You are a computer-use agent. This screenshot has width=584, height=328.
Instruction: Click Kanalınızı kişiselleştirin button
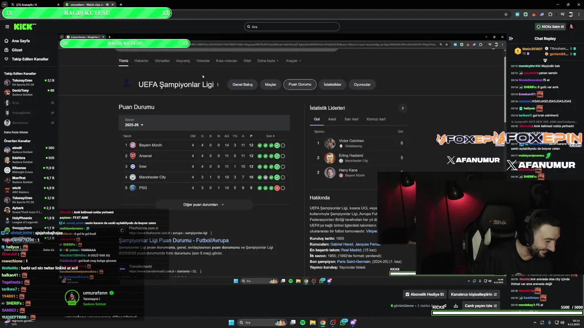(474, 294)
